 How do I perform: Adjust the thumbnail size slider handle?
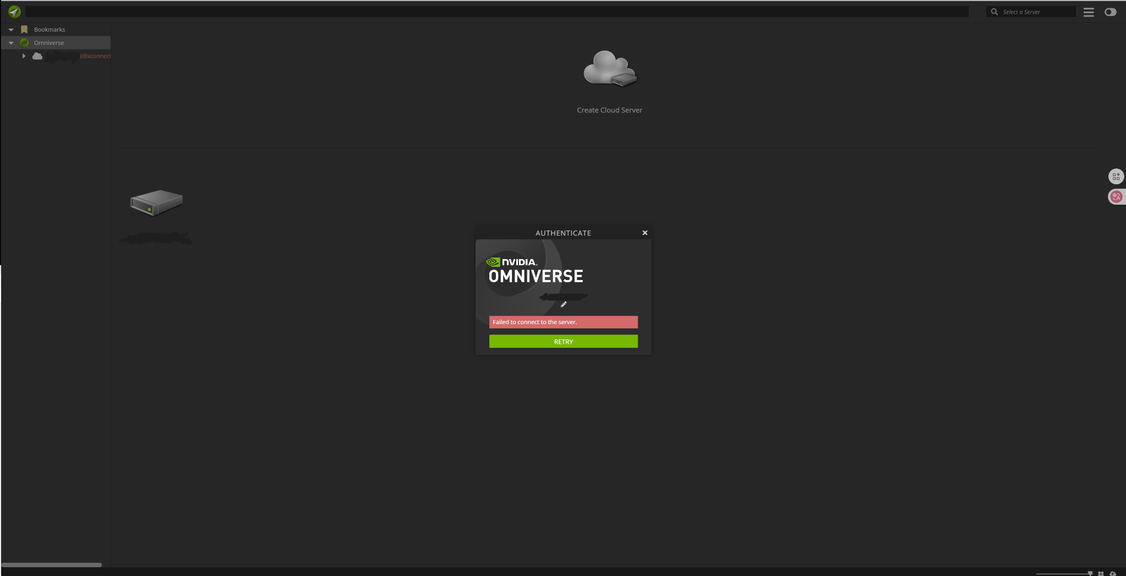pyautogui.click(x=1090, y=573)
